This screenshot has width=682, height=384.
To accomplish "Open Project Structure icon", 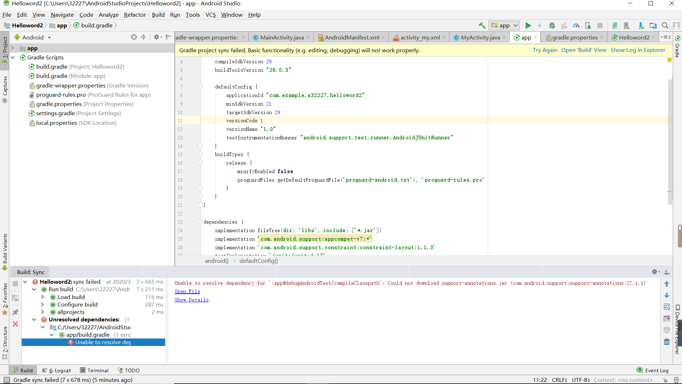I will [653, 26].
